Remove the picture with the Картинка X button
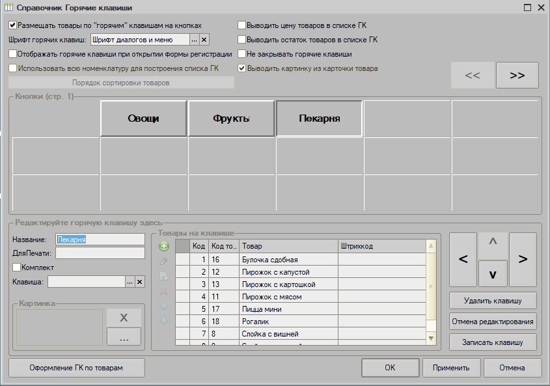 [124, 318]
